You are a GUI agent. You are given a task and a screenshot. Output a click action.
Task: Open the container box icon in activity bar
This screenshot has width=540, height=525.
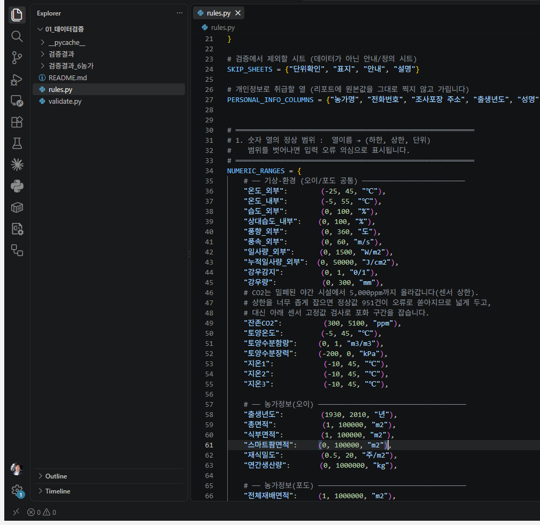17,207
